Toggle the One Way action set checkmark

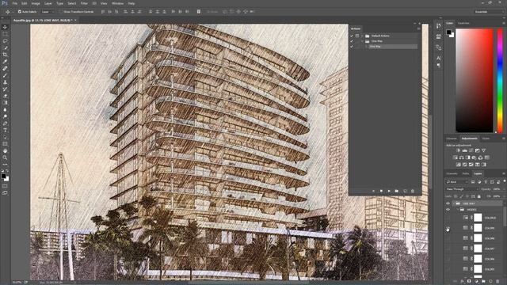(x=352, y=41)
